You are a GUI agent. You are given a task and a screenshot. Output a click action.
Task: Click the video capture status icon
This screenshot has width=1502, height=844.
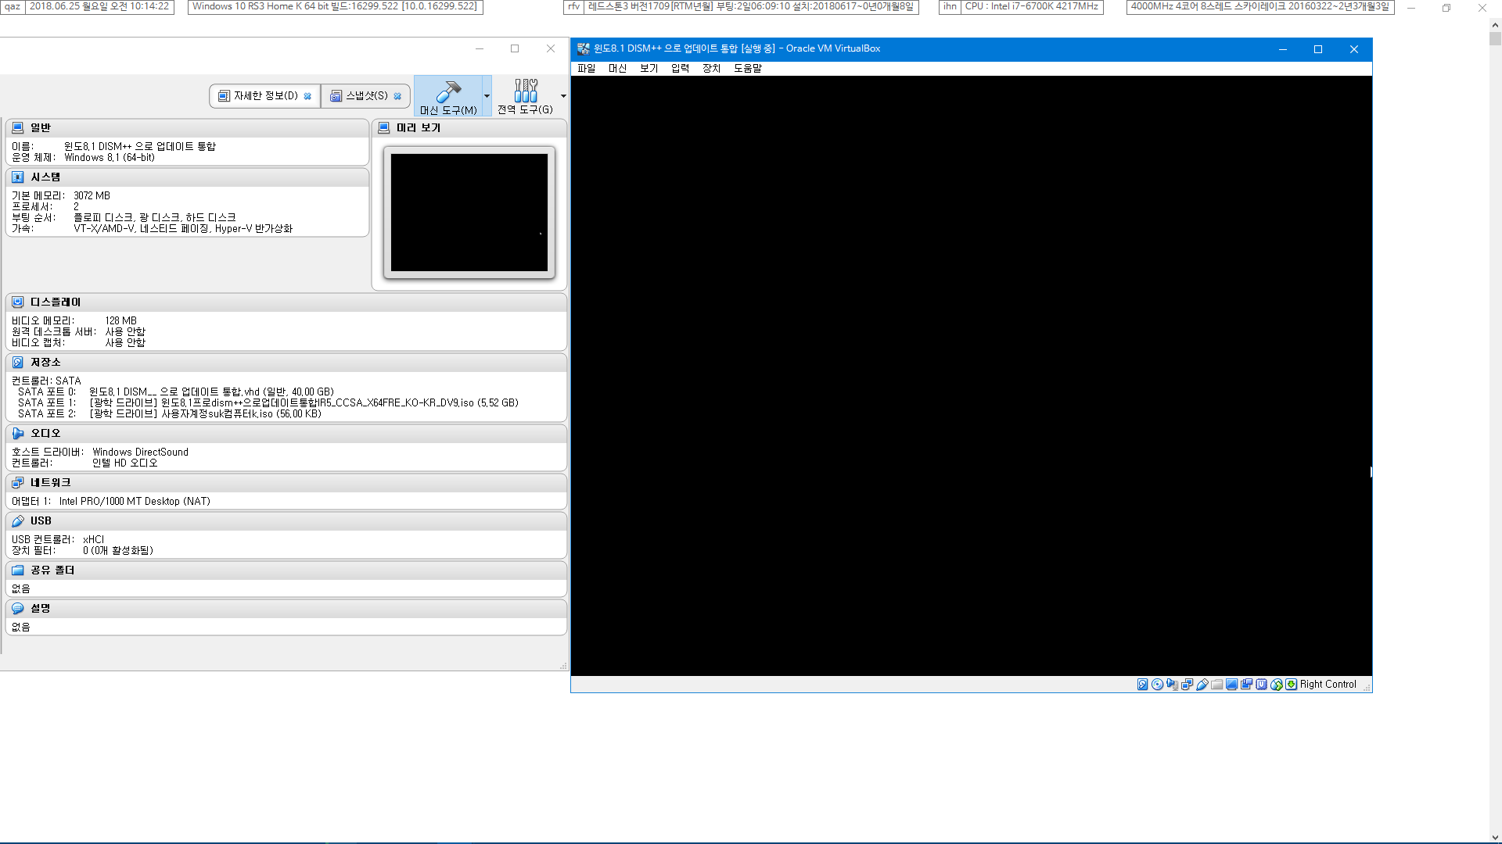(1246, 685)
